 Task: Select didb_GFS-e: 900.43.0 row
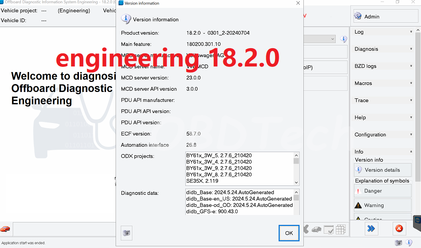pyautogui.click(x=212, y=211)
